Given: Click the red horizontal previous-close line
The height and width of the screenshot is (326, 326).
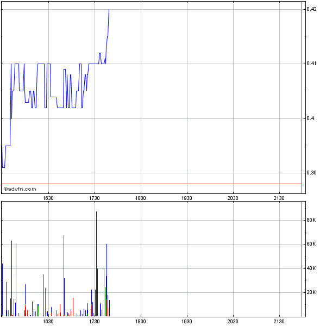Looking at the screenshot, I should (163, 184).
